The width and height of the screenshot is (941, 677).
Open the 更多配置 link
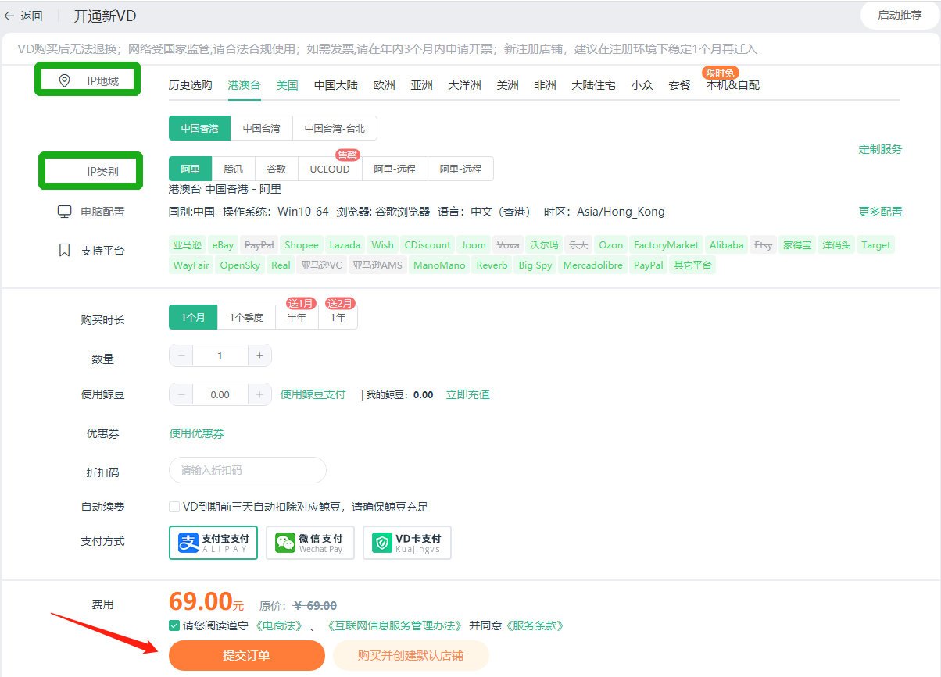(880, 212)
